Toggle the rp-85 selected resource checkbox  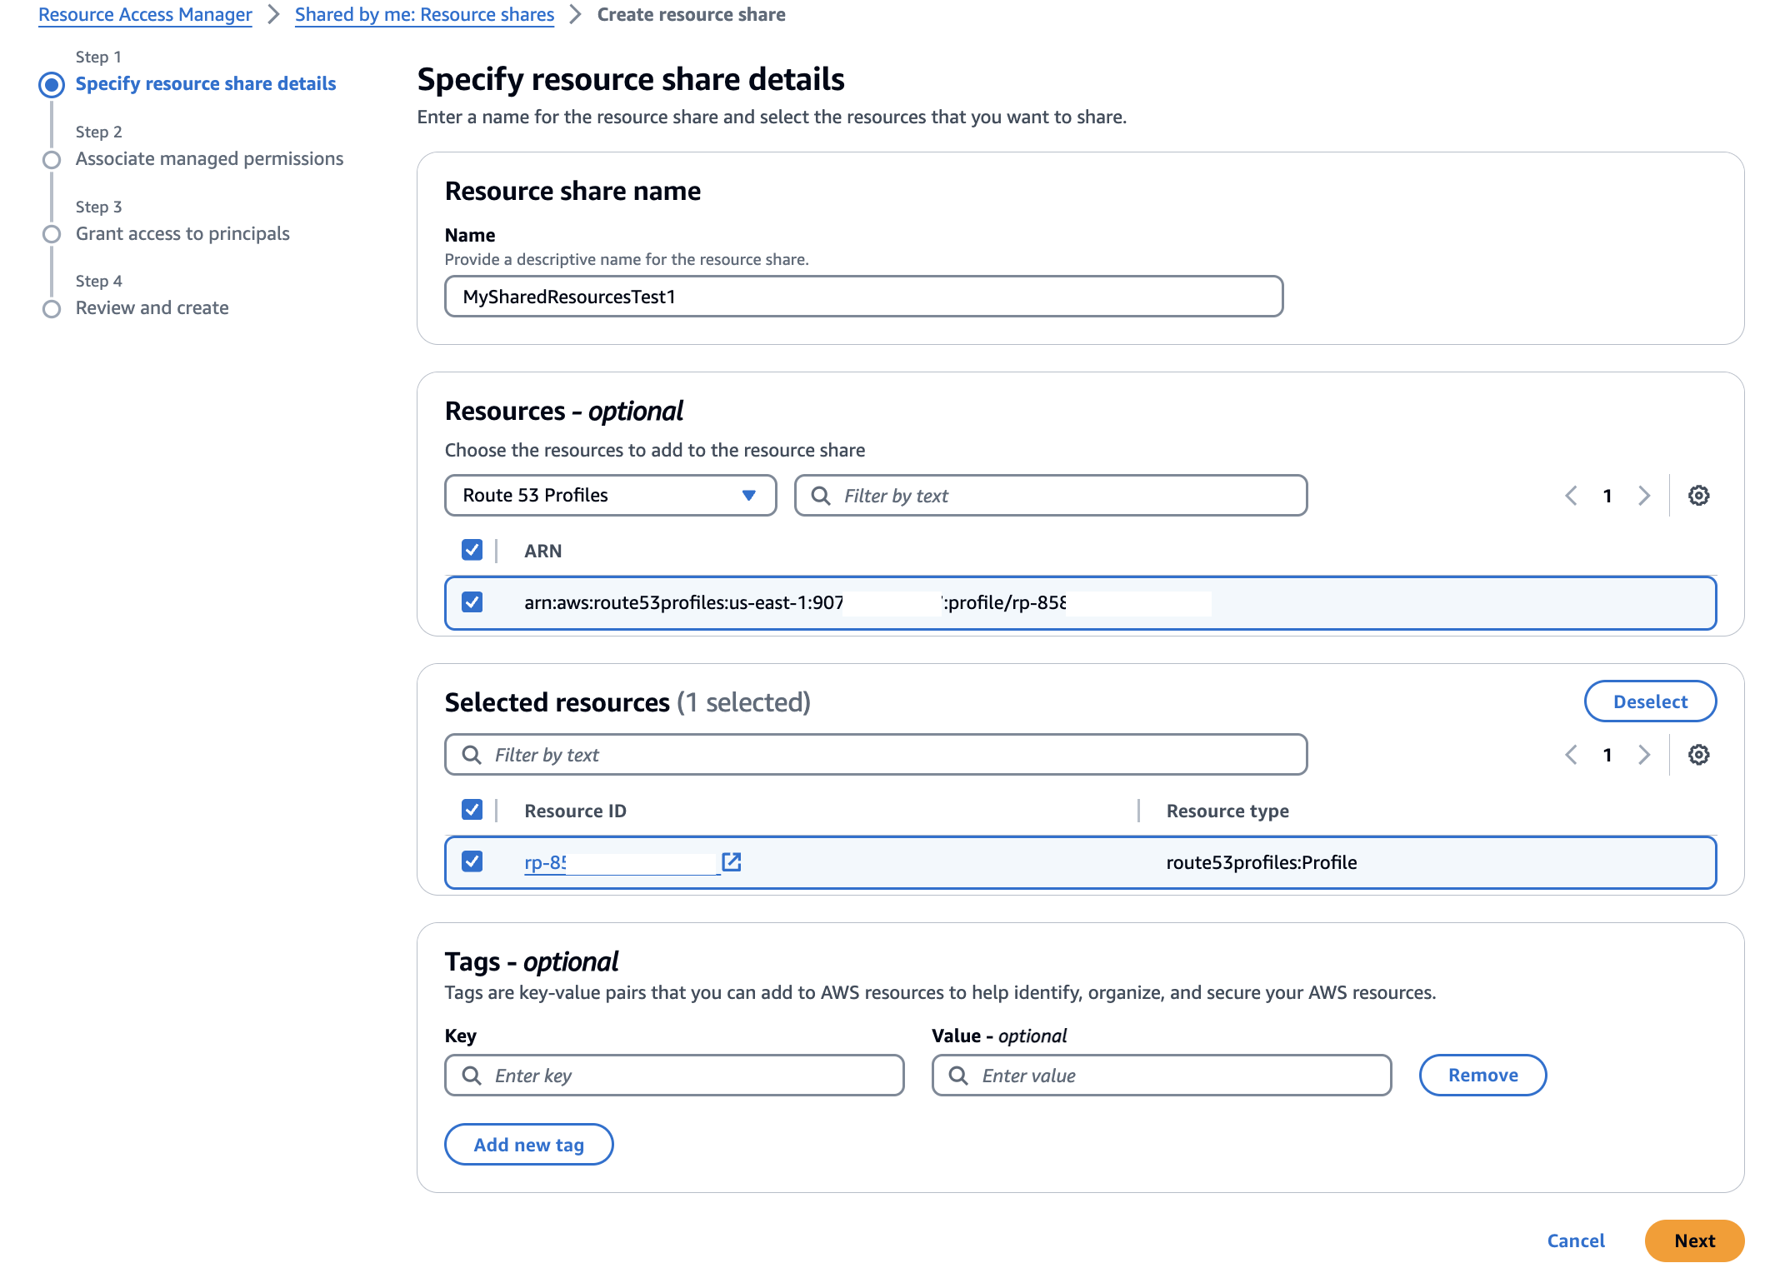tap(472, 861)
